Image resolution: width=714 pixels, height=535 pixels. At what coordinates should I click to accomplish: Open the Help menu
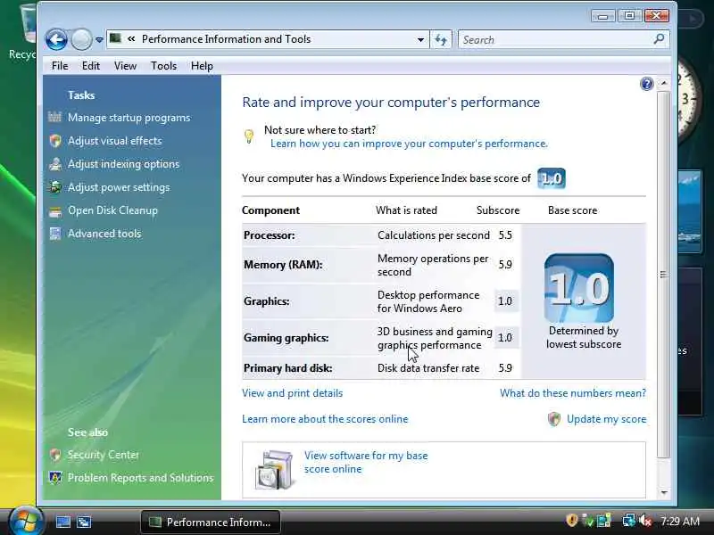[202, 66]
